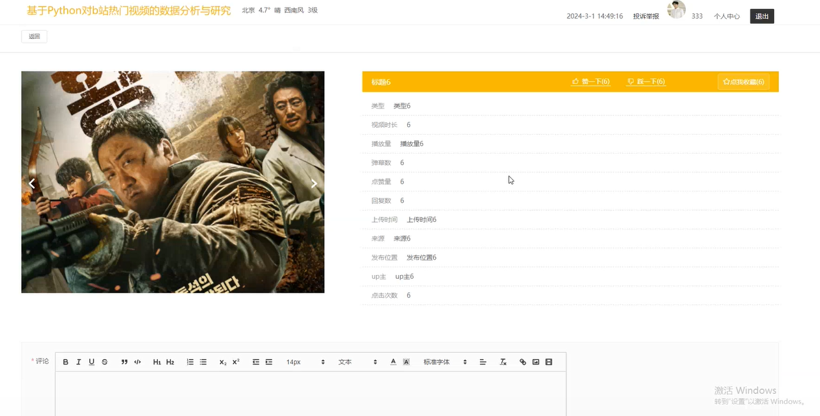Click the date time 2024-3-1 14:49:16
This screenshot has height=416, width=820.
point(594,16)
